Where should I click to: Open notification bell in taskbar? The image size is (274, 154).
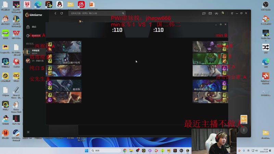click(270, 151)
